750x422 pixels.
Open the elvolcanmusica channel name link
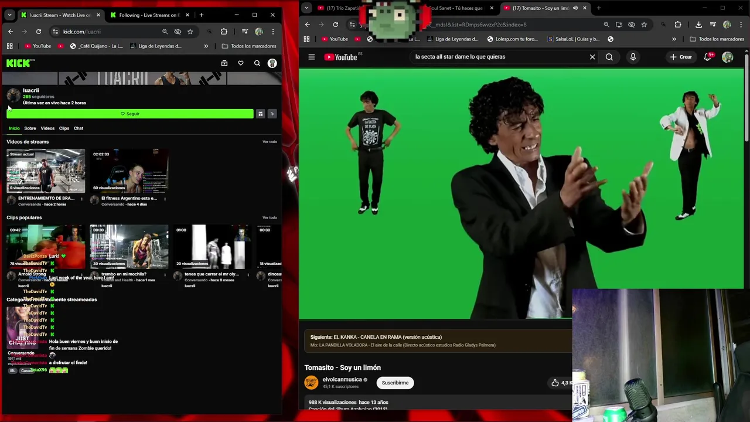click(342, 380)
